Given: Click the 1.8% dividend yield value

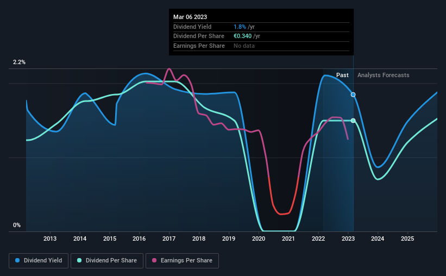Looking at the screenshot, I should (x=240, y=27).
